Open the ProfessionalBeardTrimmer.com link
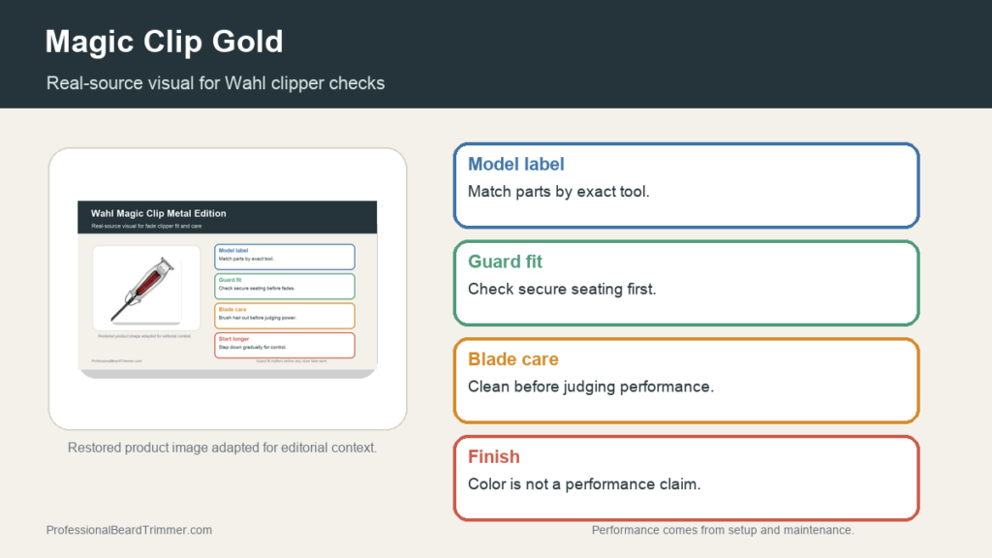 point(129,530)
